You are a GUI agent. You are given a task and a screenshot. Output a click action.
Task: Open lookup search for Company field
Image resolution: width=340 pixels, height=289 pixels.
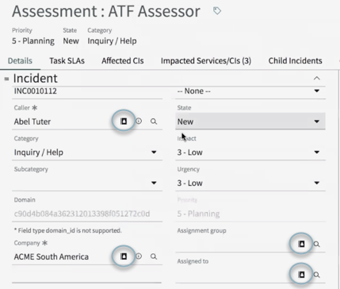tap(154, 256)
